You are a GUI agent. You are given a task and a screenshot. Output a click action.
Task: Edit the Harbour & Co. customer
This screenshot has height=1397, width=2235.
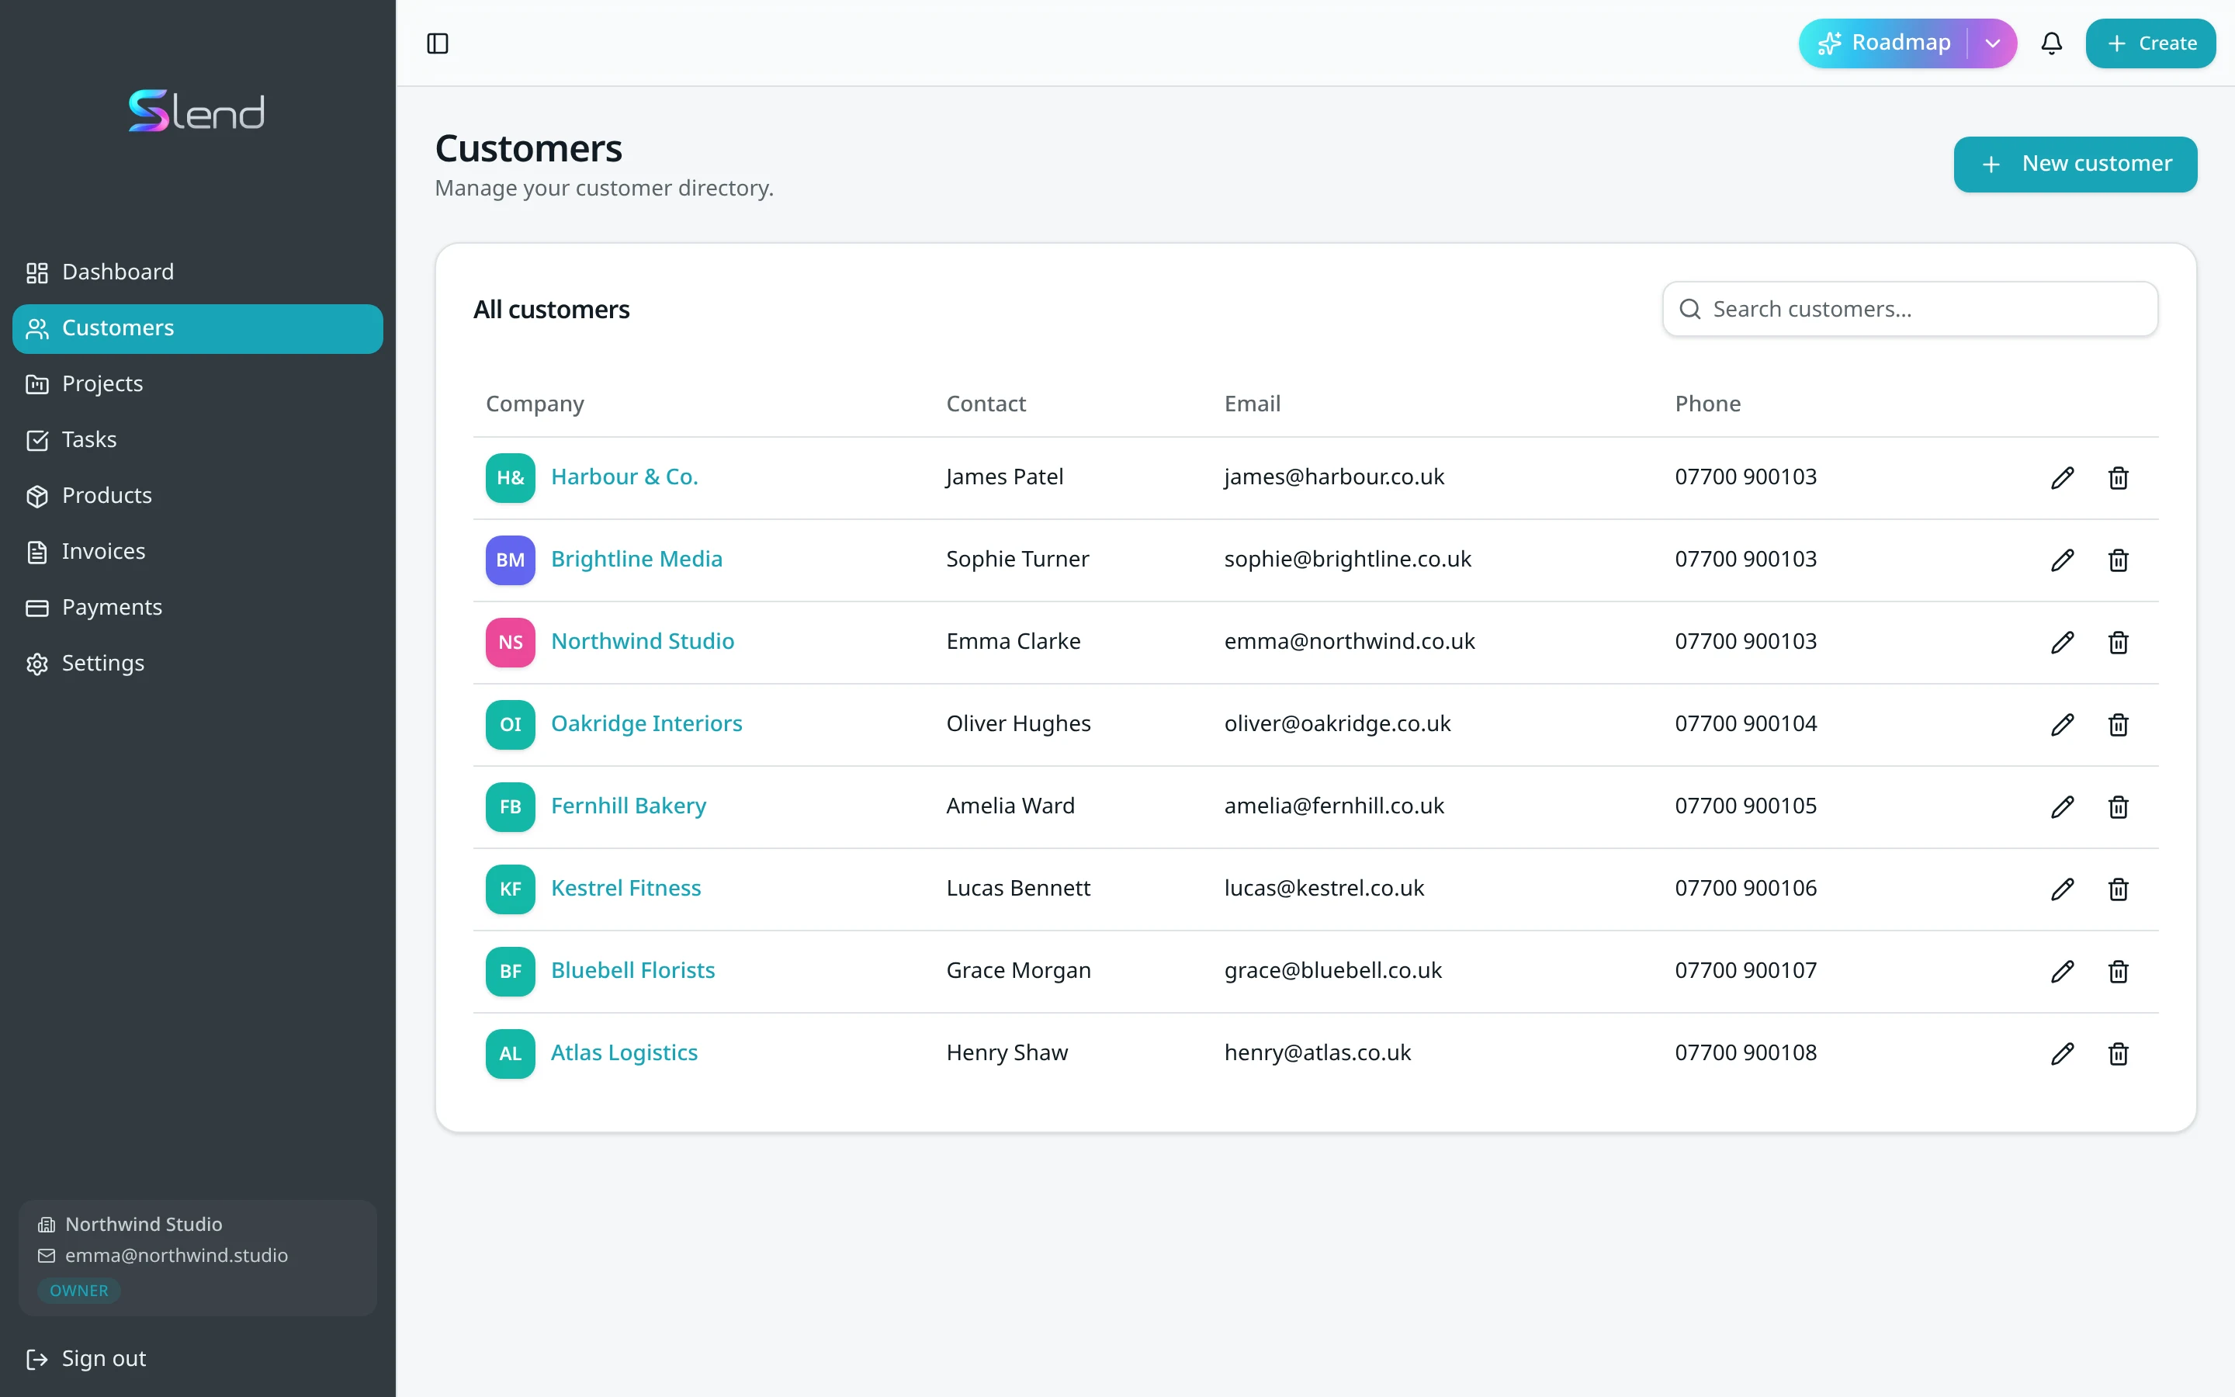pos(2062,477)
